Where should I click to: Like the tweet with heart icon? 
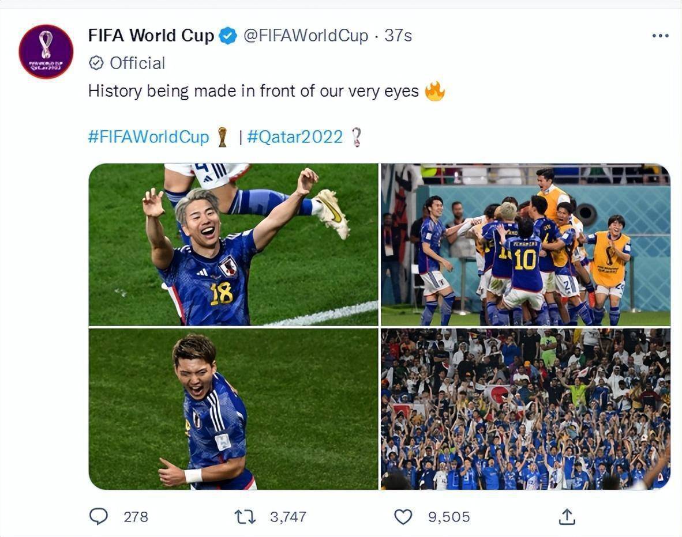(x=403, y=517)
